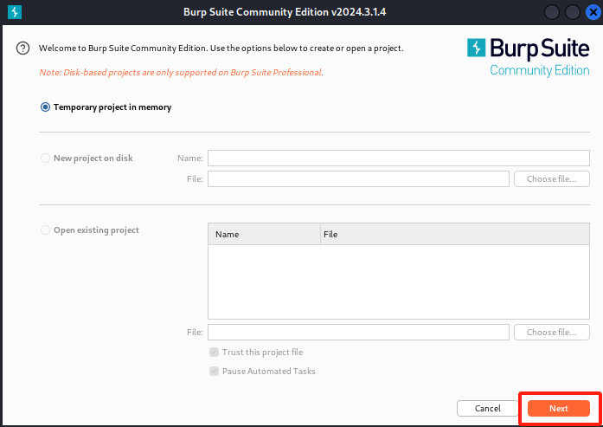This screenshot has height=427, width=603.
Task: Click Choose file for existing project
Action: coord(551,332)
